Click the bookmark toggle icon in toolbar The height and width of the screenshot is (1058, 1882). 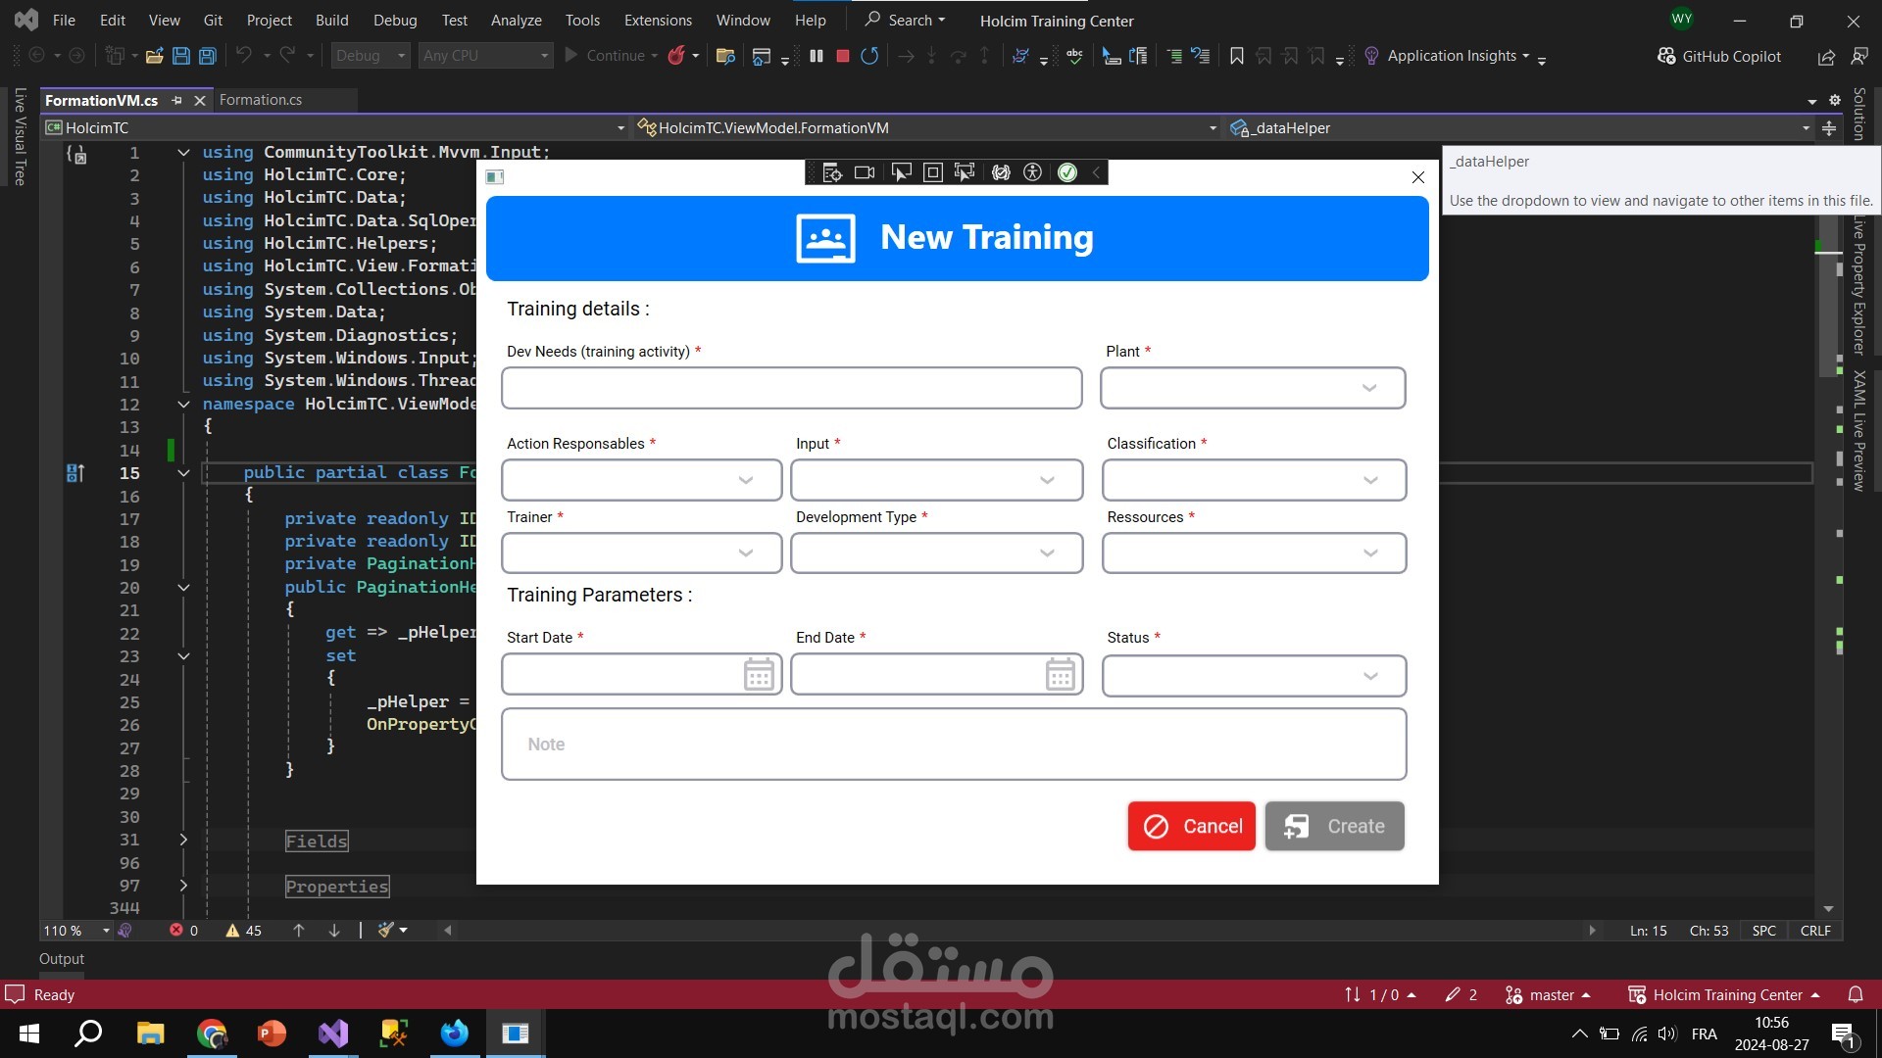1237,56
